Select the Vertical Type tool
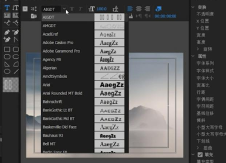The width and height of the screenshot is (226, 163). pyautogui.click(x=15, y=8)
